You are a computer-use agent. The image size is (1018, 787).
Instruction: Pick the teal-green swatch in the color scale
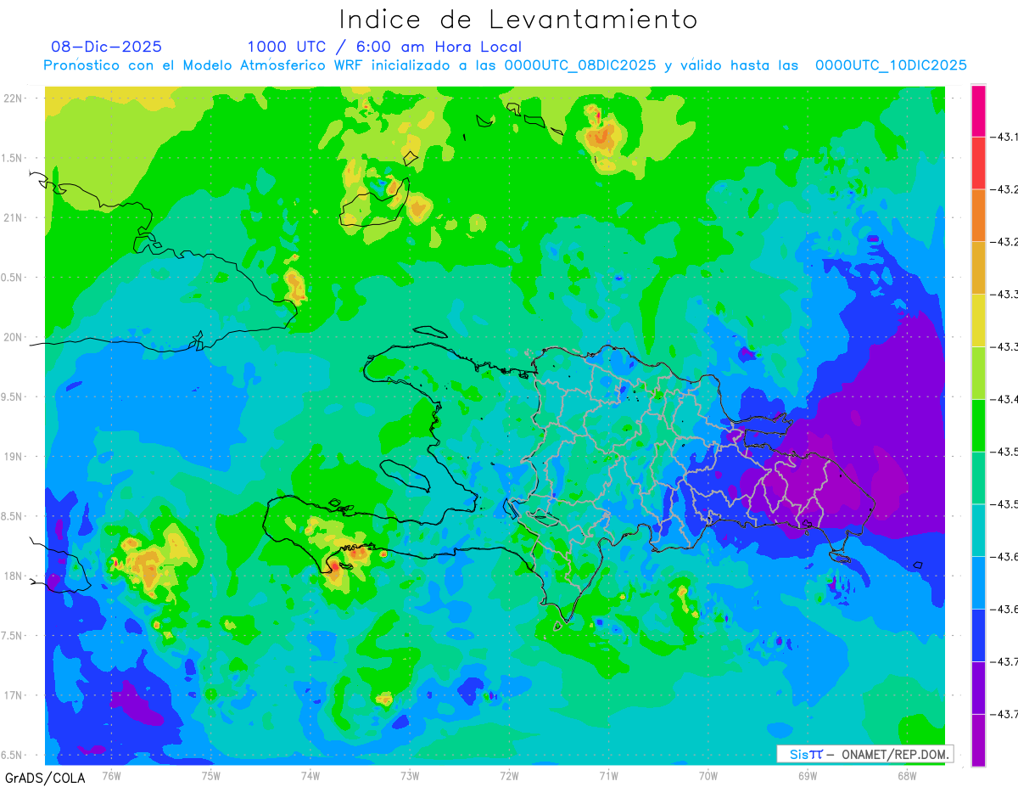point(978,478)
